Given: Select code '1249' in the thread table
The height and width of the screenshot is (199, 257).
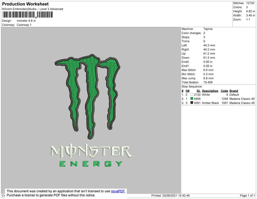Looking at the screenshot, I should [225, 99].
